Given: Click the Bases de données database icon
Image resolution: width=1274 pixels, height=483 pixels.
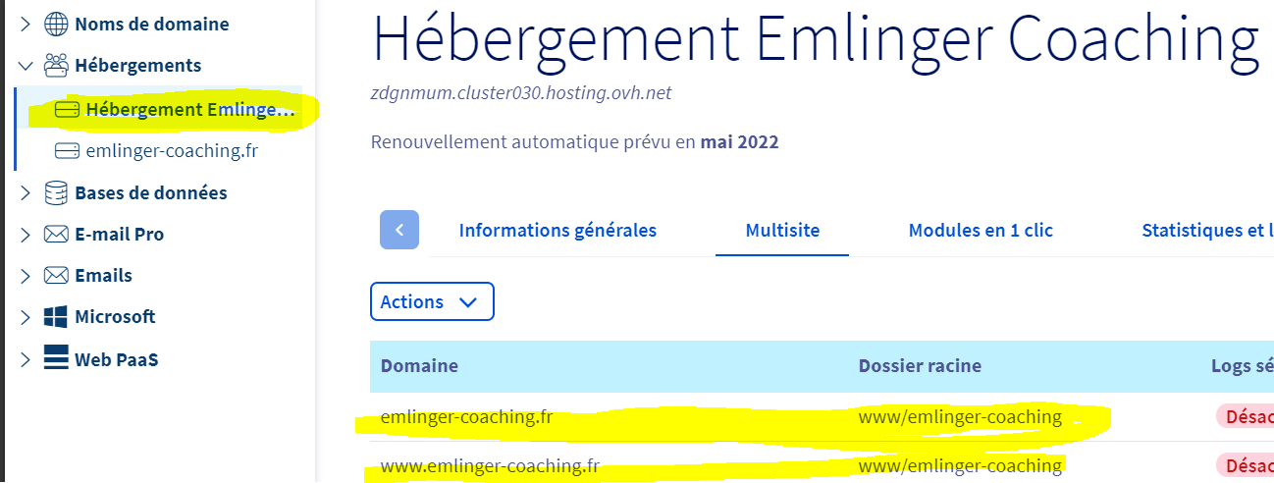Looking at the screenshot, I should (x=56, y=193).
